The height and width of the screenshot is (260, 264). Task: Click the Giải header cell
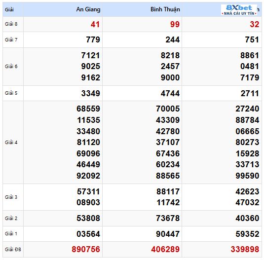point(9,9)
